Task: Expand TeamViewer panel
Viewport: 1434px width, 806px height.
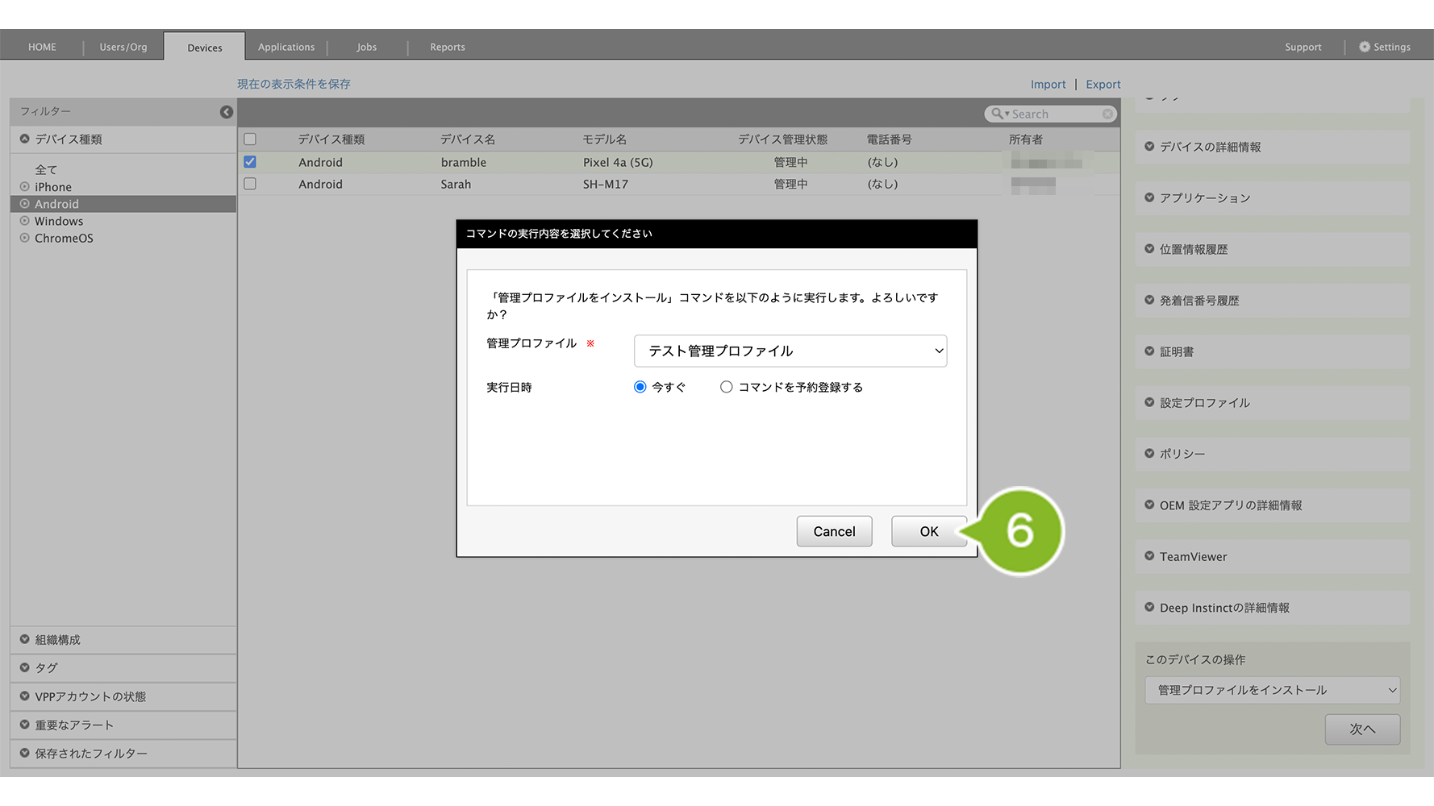Action: [1272, 556]
